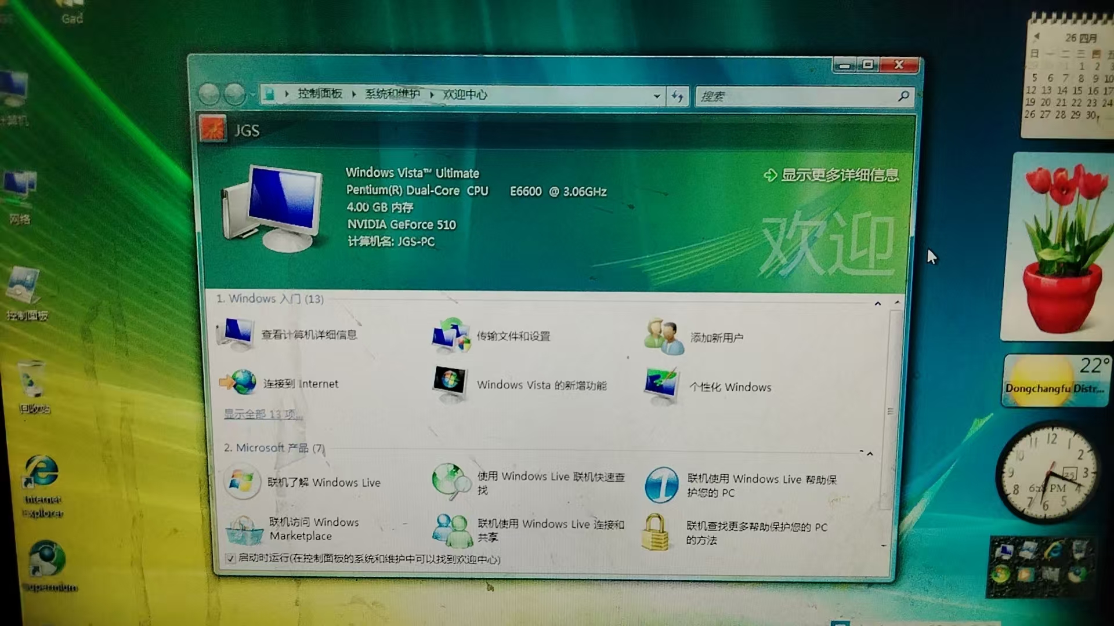
Task: Expand 控制面板 breadcrumb arrow
Action: tap(353, 94)
